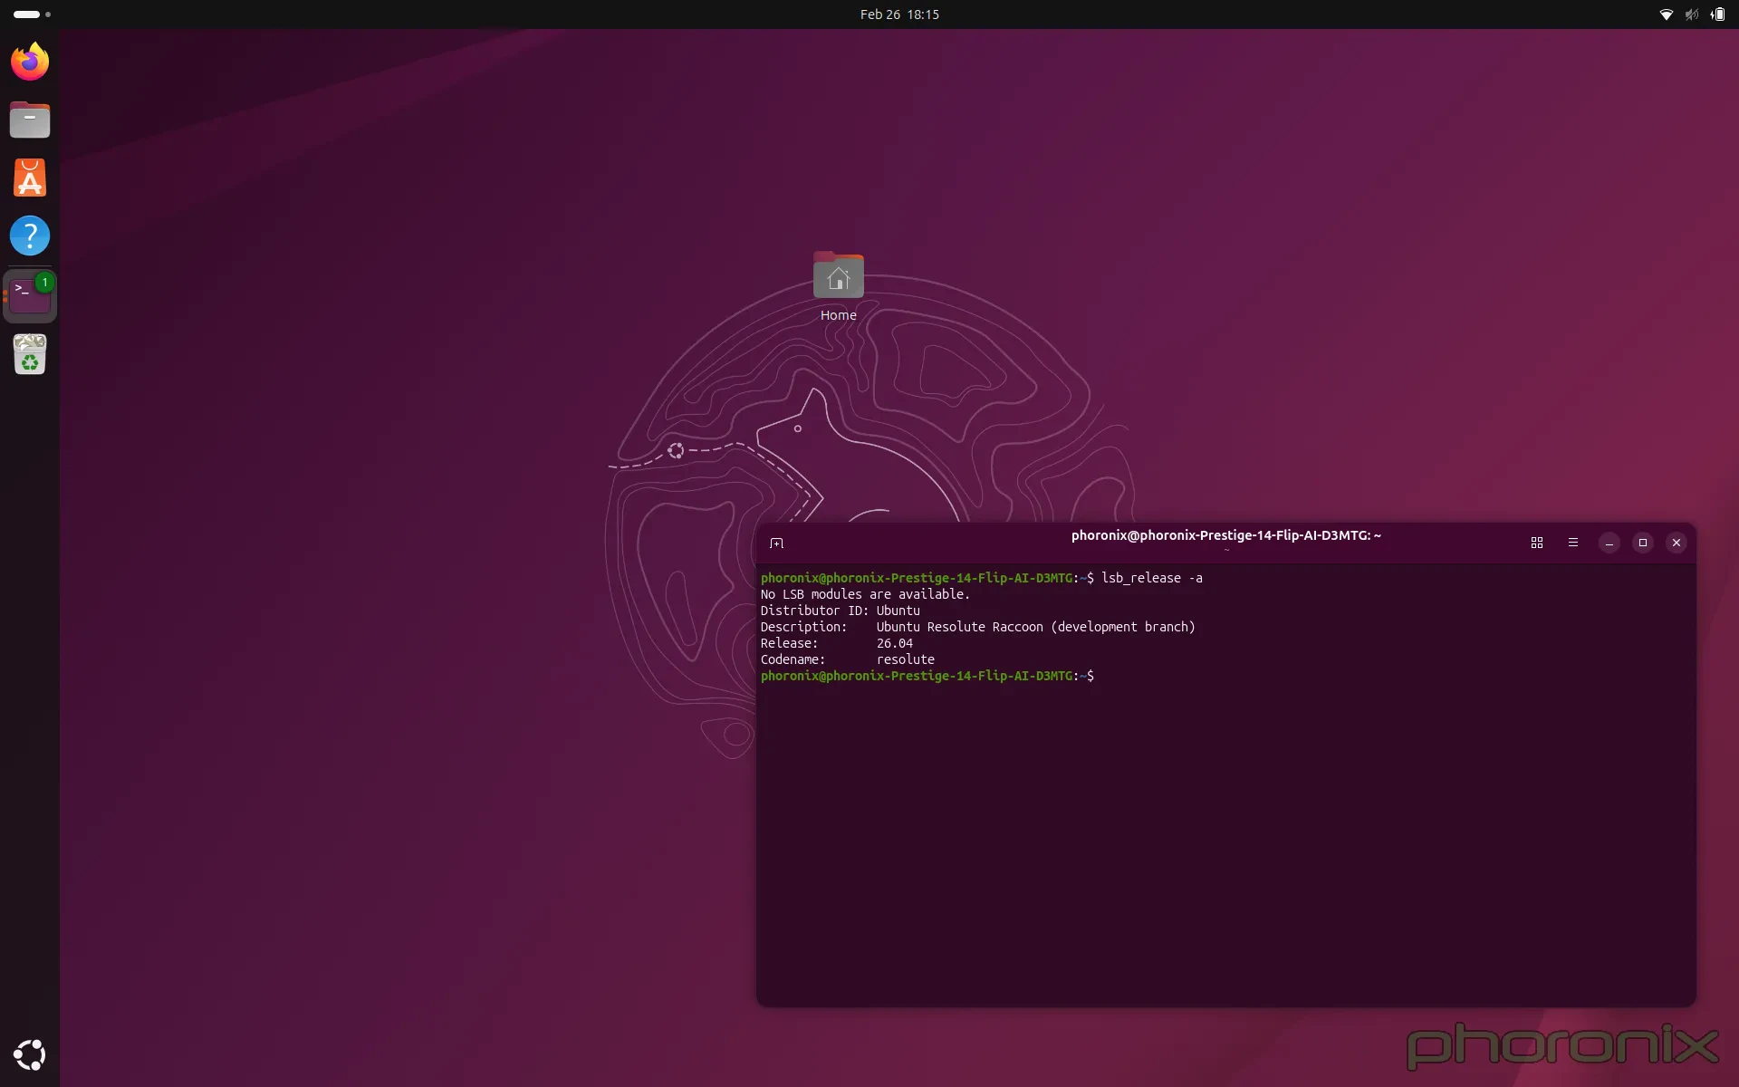Click the Wi-Fi indicator in the top bar
The image size is (1739, 1087).
1666,14
